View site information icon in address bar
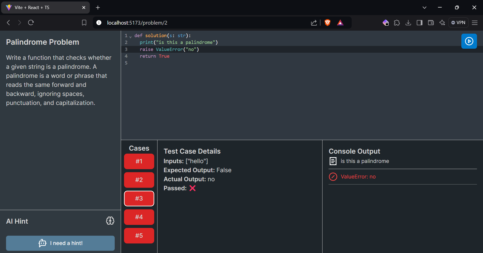This screenshot has width=483, height=253. tap(99, 23)
